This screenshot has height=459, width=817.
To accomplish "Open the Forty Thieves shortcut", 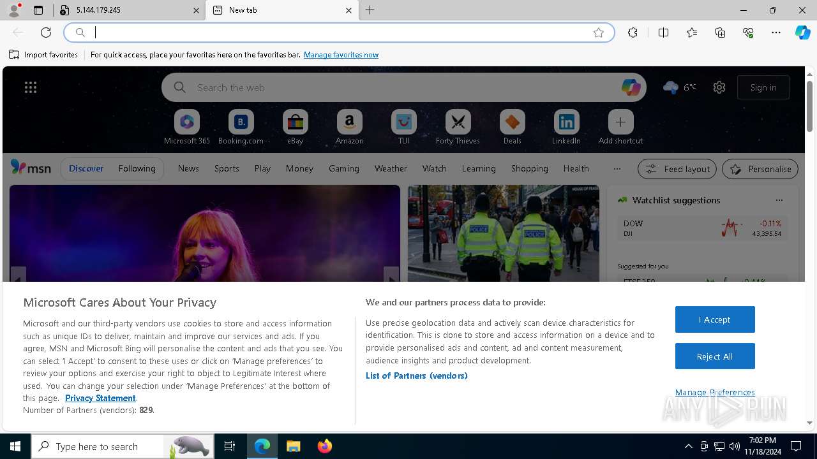I will 458,127.
